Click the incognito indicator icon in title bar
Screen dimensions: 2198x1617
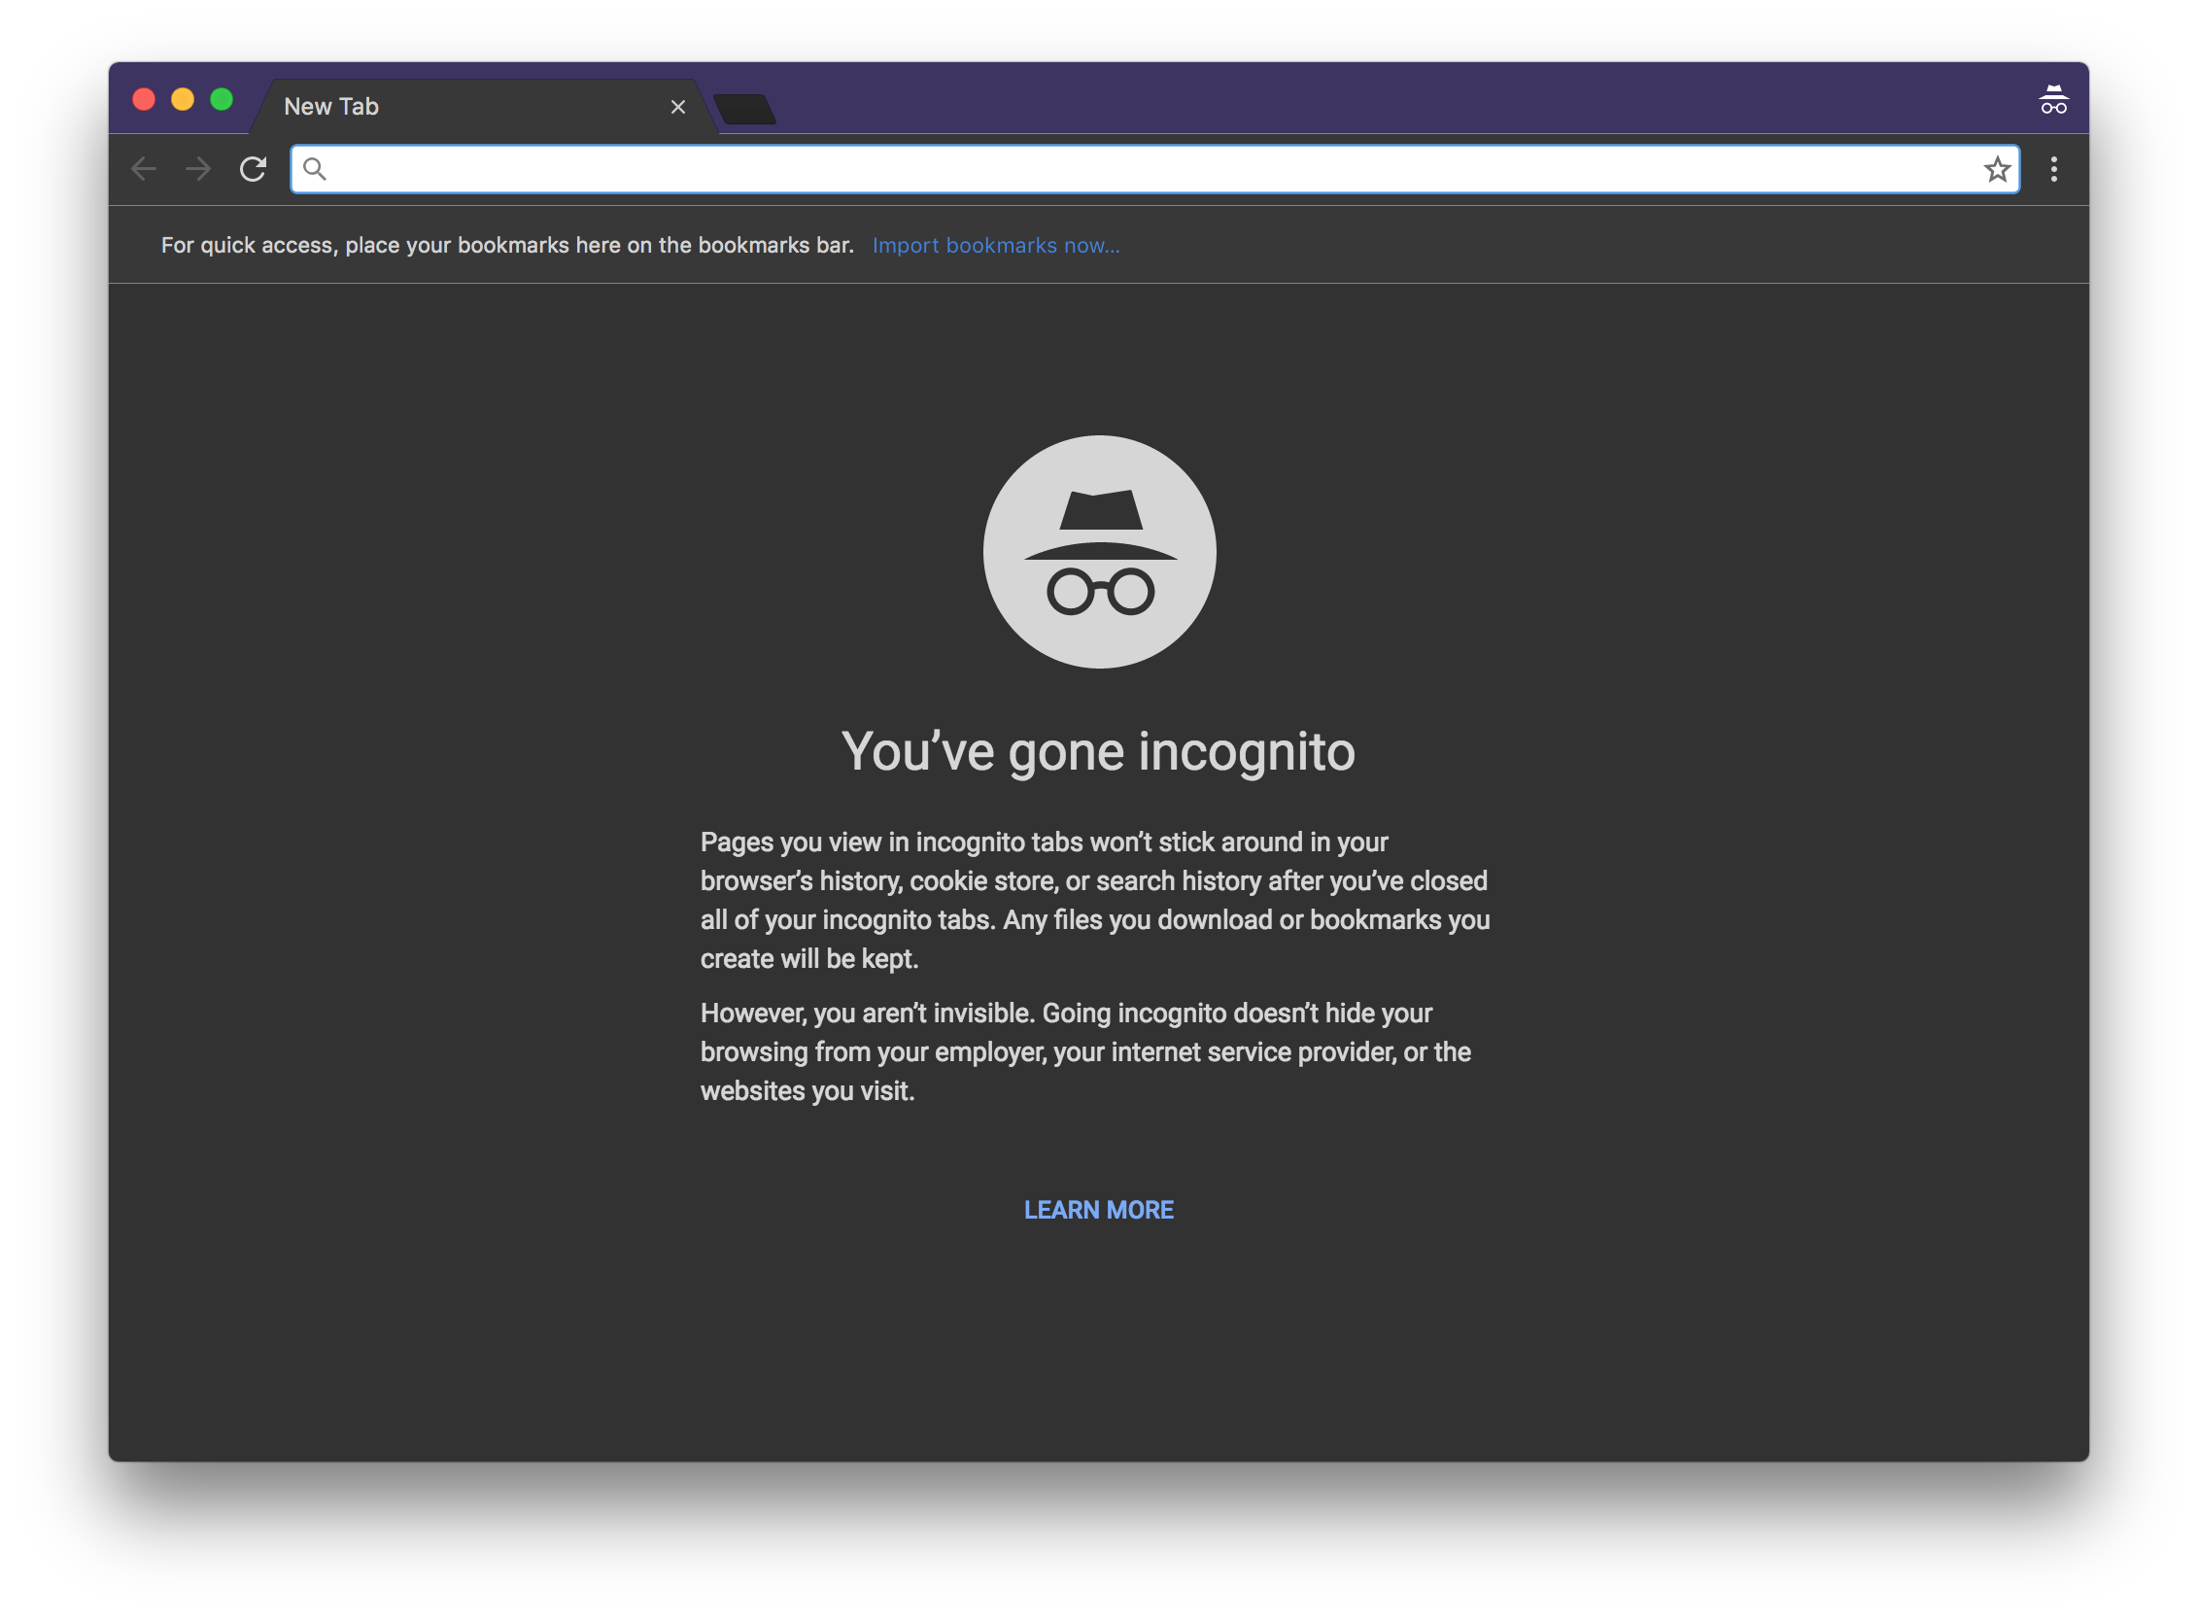(2053, 100)
